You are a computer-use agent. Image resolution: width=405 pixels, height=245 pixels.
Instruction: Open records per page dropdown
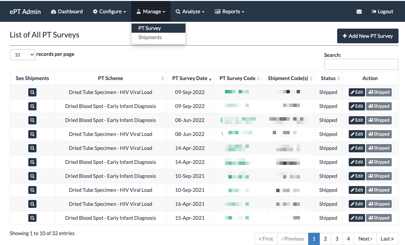(22, 55)
